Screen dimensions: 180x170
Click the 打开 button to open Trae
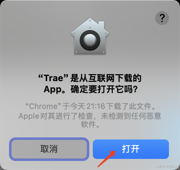pyautogui.click(x=131, y=149)
